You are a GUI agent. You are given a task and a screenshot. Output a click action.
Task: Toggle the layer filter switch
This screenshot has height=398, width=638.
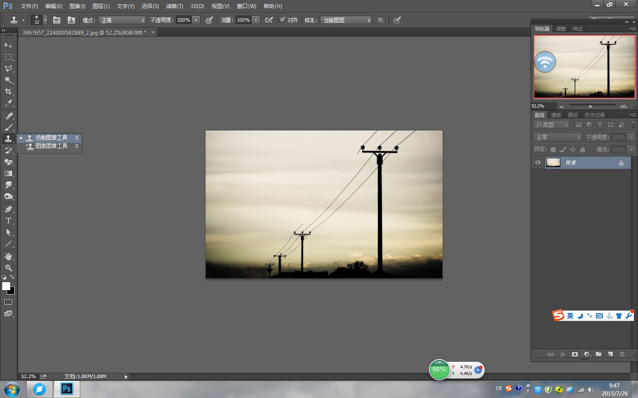[633, 125]
